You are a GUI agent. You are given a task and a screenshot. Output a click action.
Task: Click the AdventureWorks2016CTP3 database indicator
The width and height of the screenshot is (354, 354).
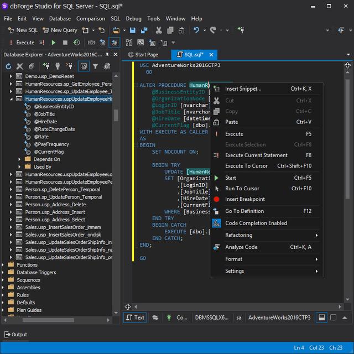point(279,317)
